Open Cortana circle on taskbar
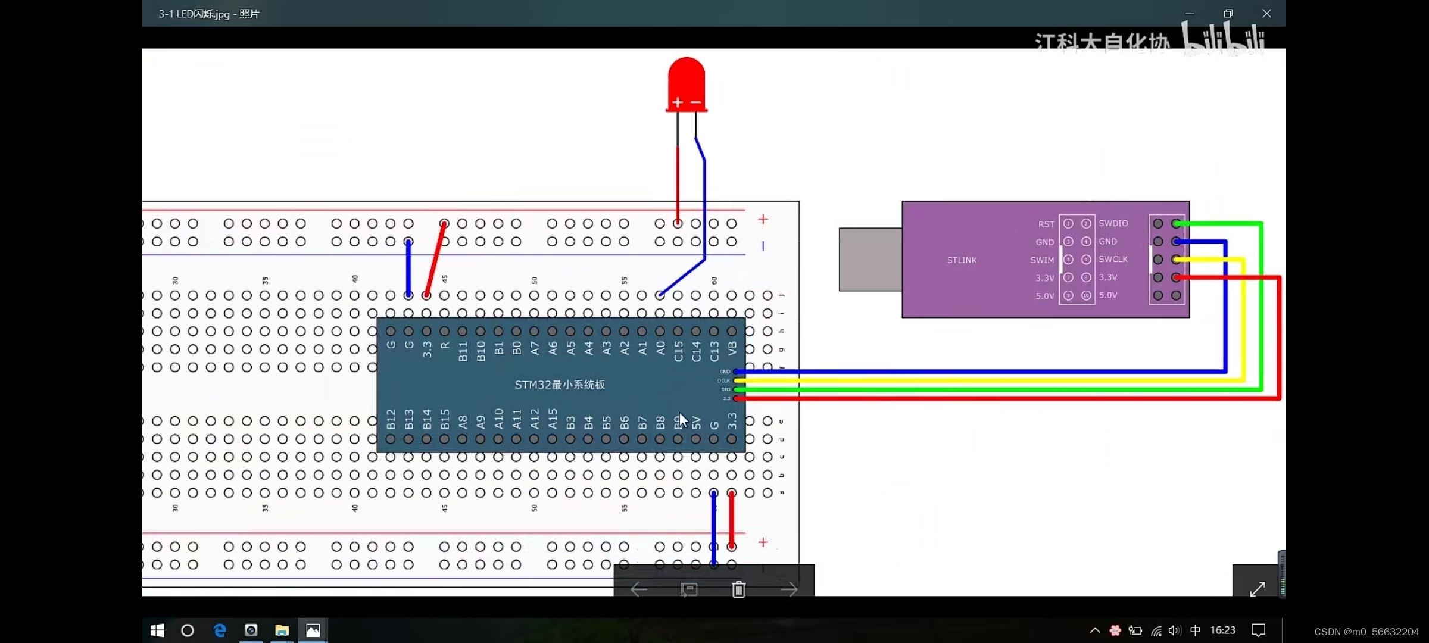 coord(188,630)
